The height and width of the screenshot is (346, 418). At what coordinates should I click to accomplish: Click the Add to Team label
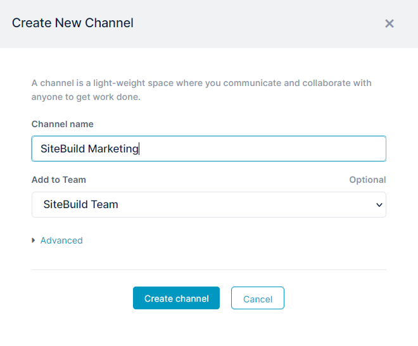point(59,180)
